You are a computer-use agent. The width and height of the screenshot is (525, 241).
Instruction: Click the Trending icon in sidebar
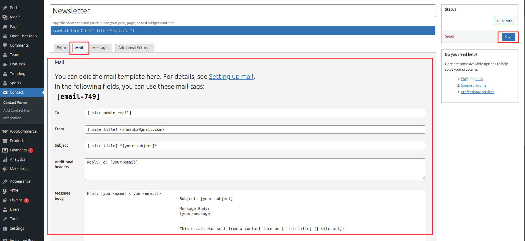(x=5, y=74)
